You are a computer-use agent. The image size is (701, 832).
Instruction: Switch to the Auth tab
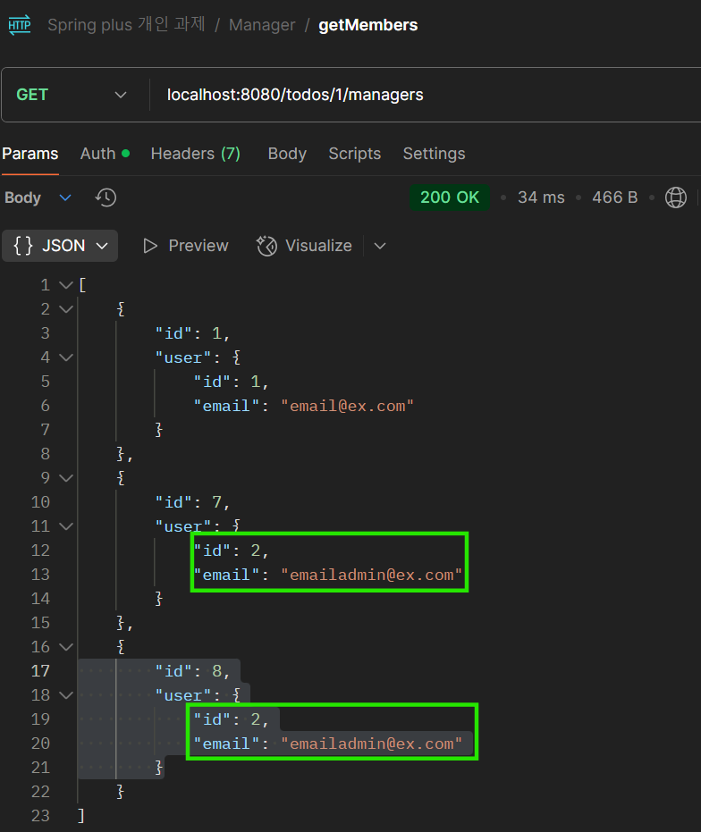click(x=105, y=154)
